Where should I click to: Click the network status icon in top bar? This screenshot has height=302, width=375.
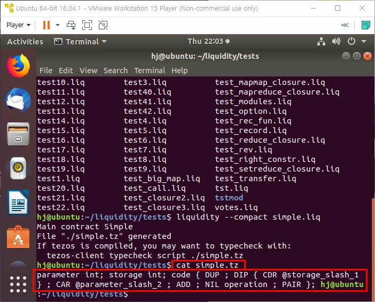tap(321, 42)
